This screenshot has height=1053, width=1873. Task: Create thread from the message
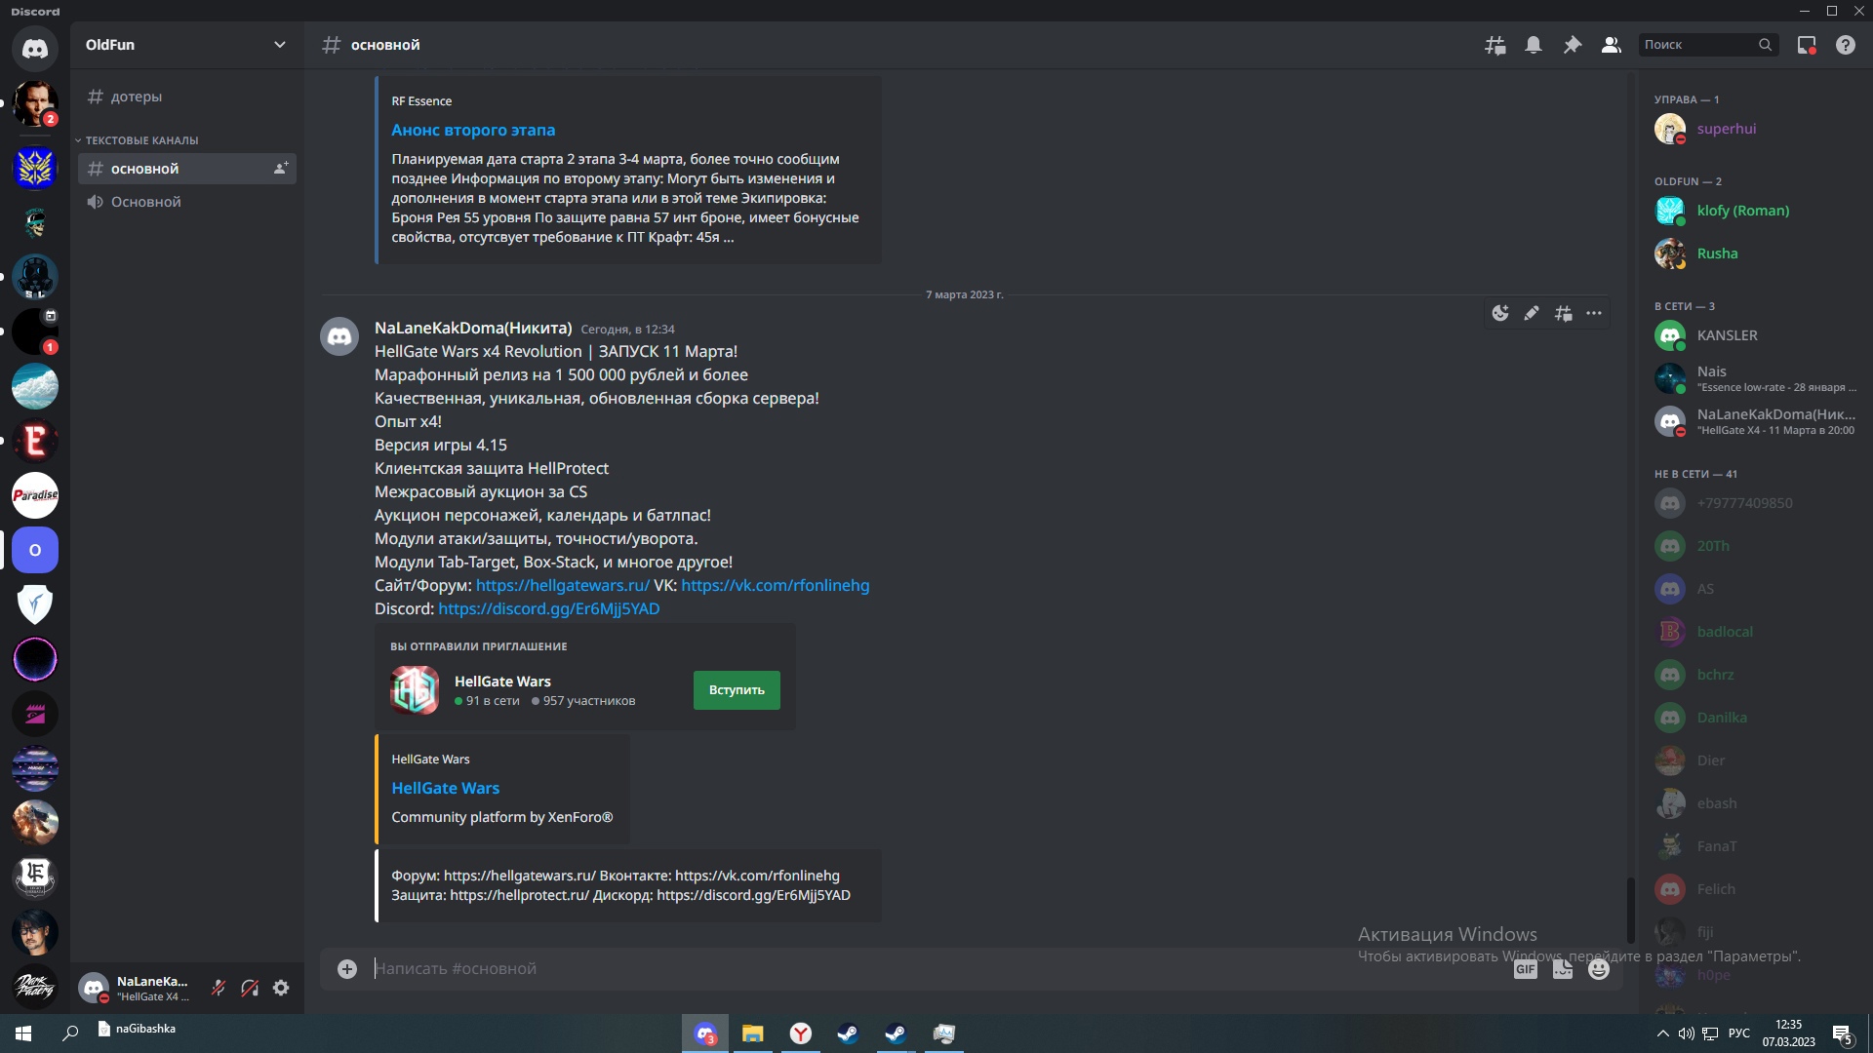(1563, 313)
